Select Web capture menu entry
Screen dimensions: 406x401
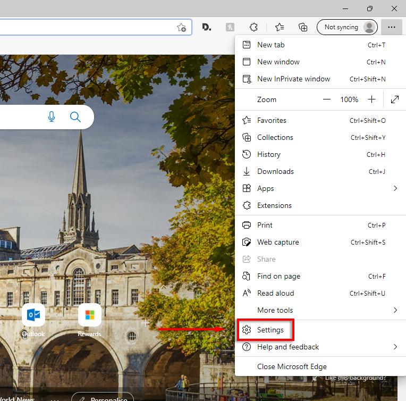[x=278, y=242]
